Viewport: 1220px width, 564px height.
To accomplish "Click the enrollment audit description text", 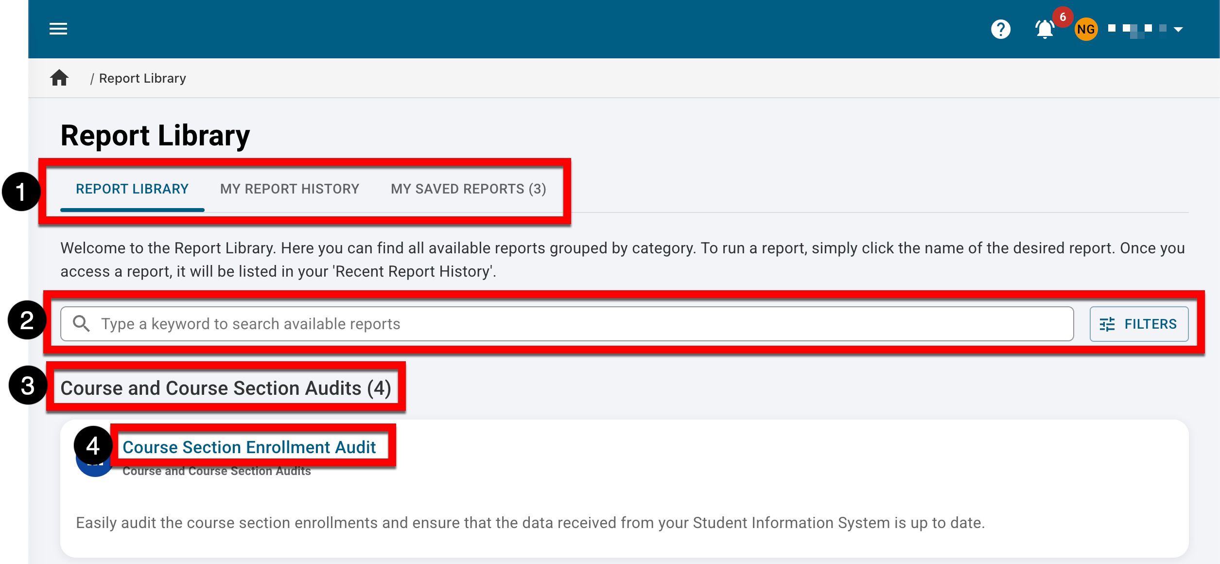I will (530, 523).
